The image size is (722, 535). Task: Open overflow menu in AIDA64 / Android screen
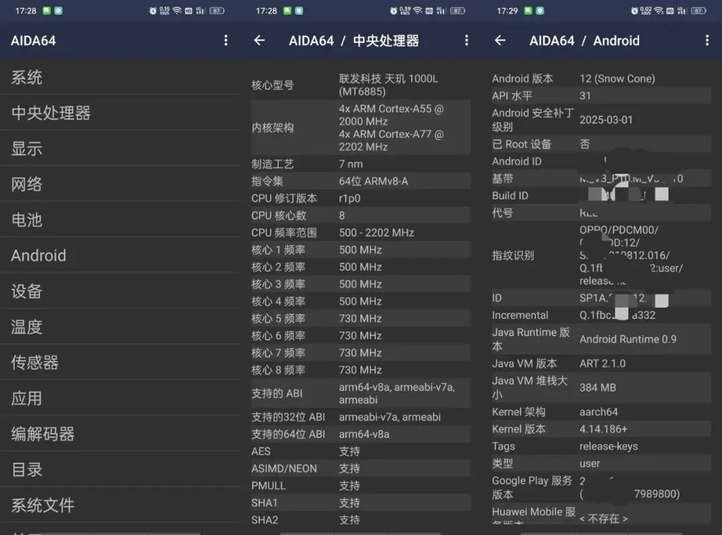[x=707, y=41]
